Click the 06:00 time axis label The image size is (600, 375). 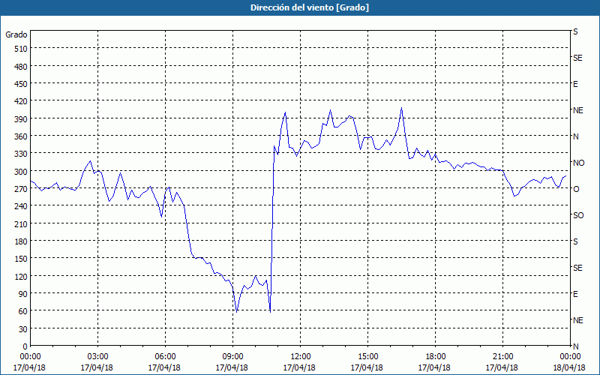tap(165, 357)
